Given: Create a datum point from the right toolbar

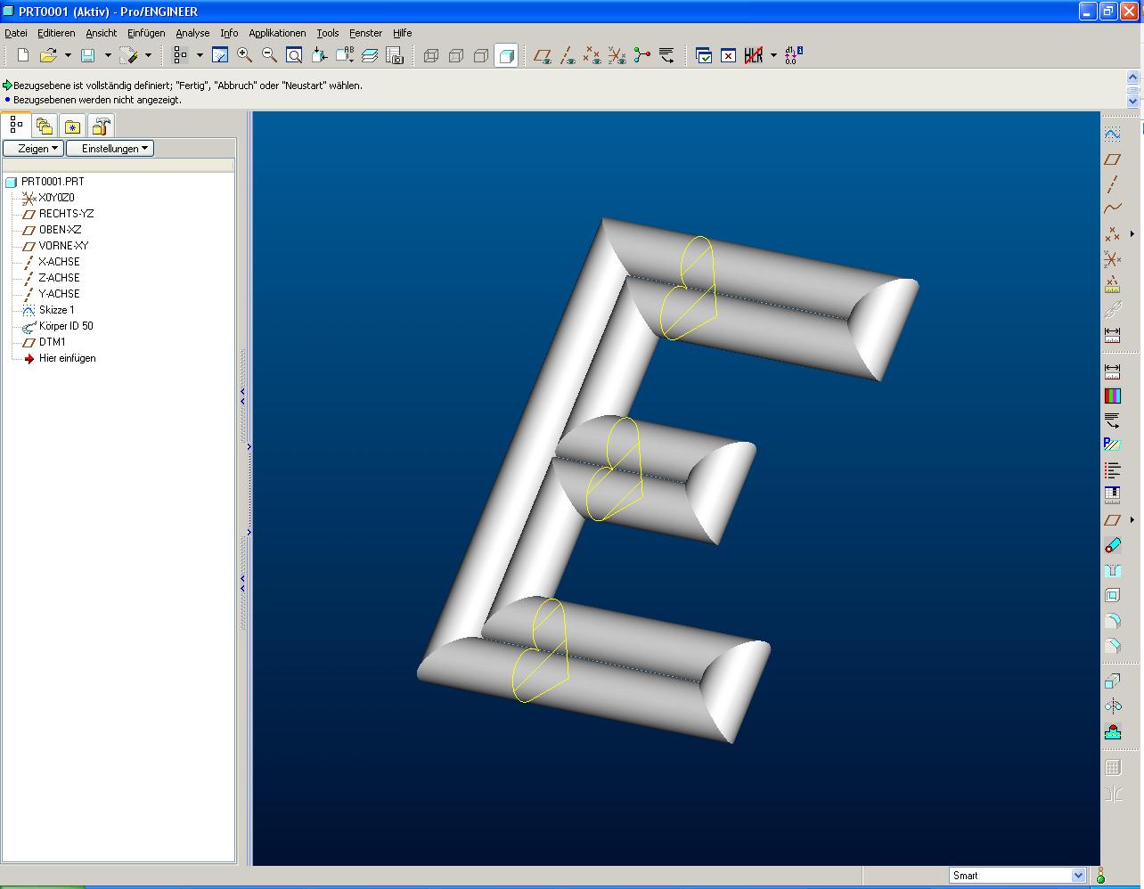Looking at the screenshot, I should click(1112, 234).
